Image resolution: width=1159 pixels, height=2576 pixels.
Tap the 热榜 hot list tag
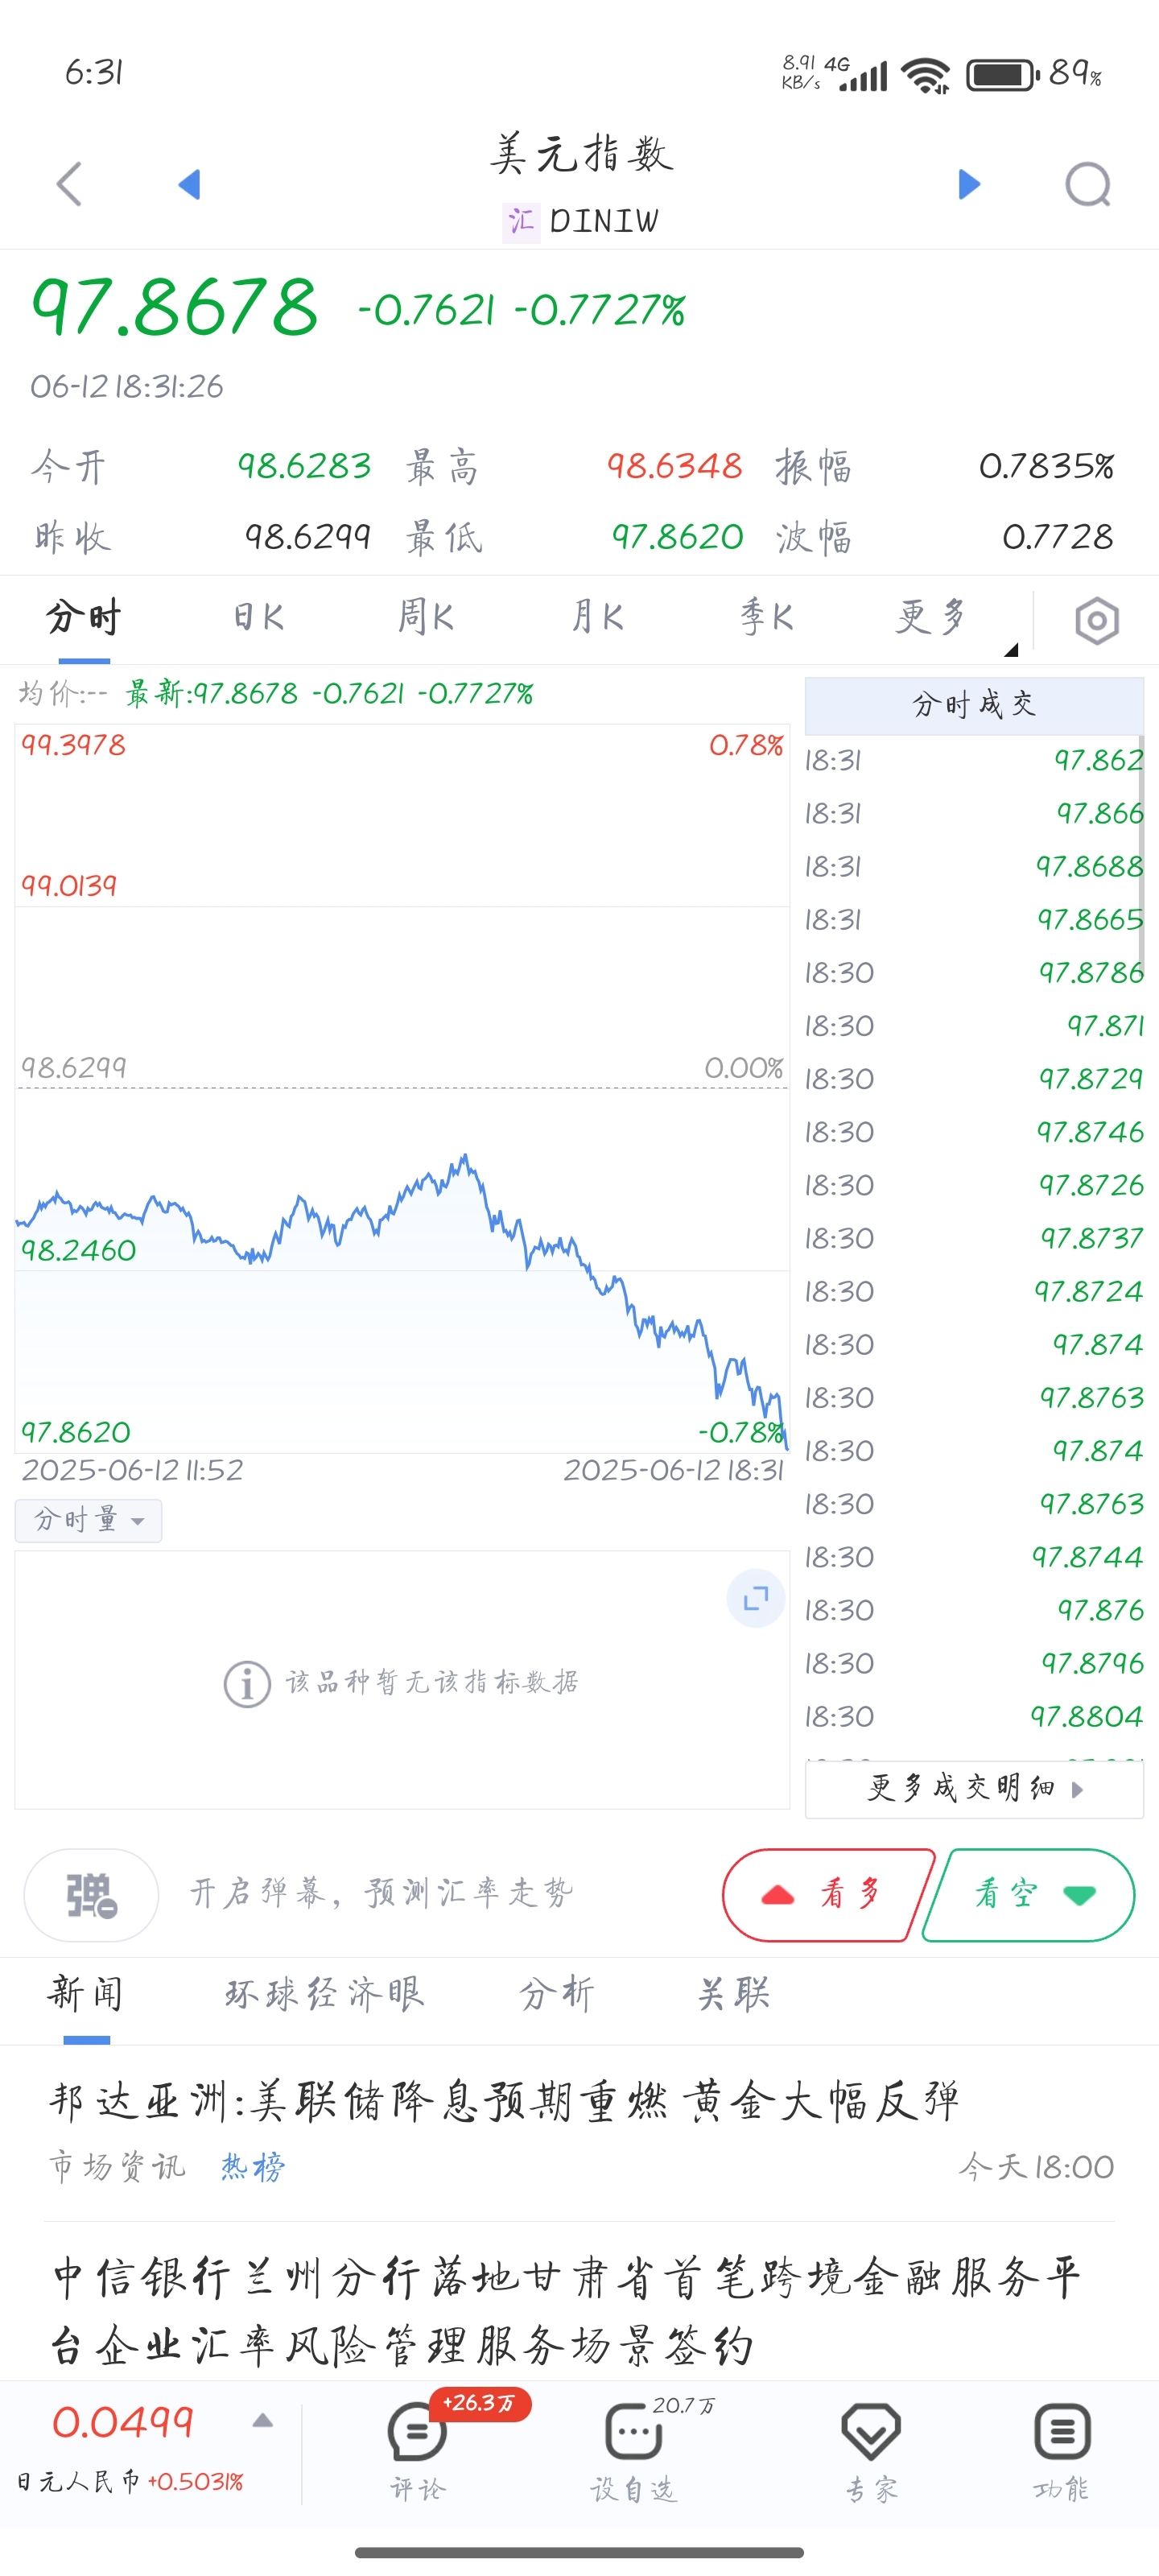tap(253, 2167)
